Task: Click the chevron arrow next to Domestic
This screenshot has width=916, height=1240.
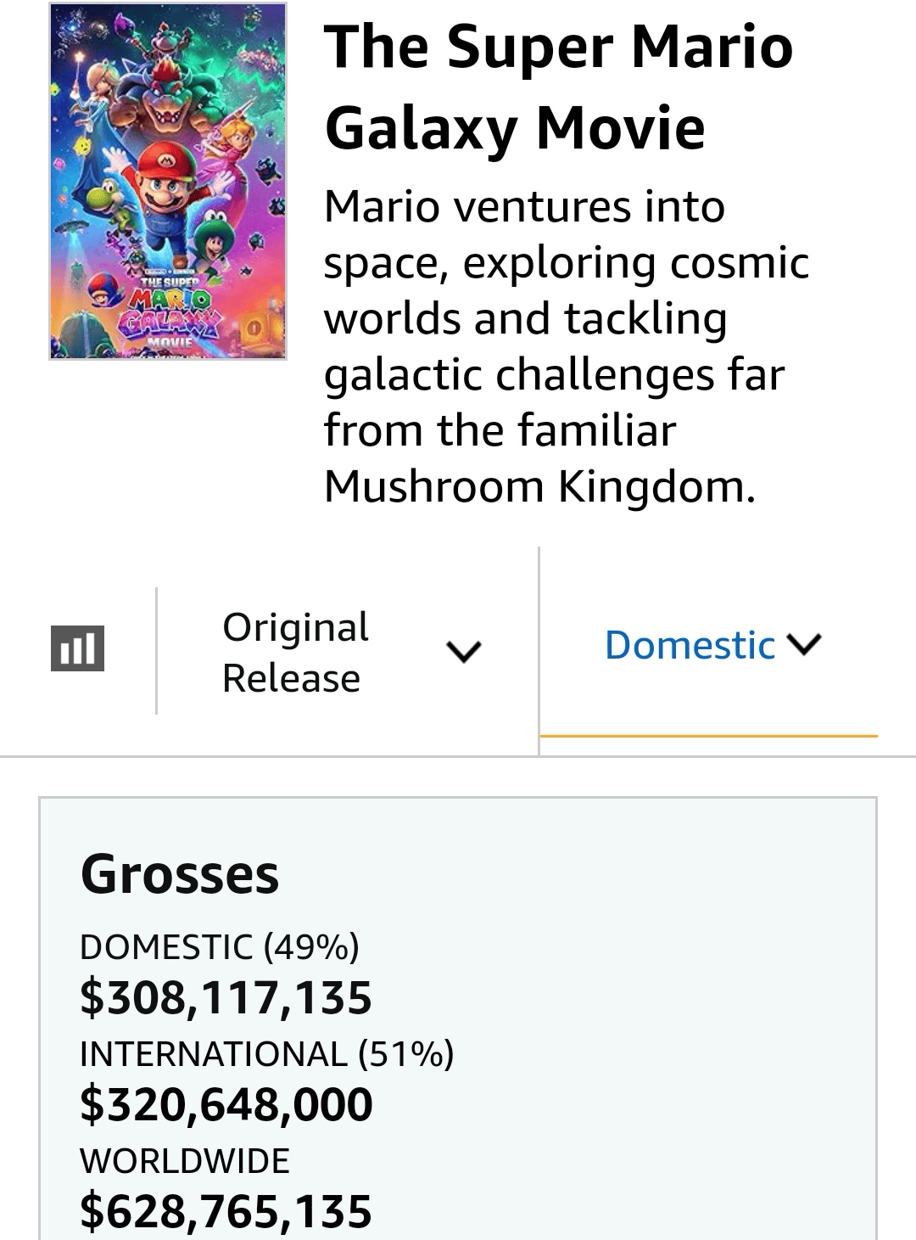Action: point(804,644)
